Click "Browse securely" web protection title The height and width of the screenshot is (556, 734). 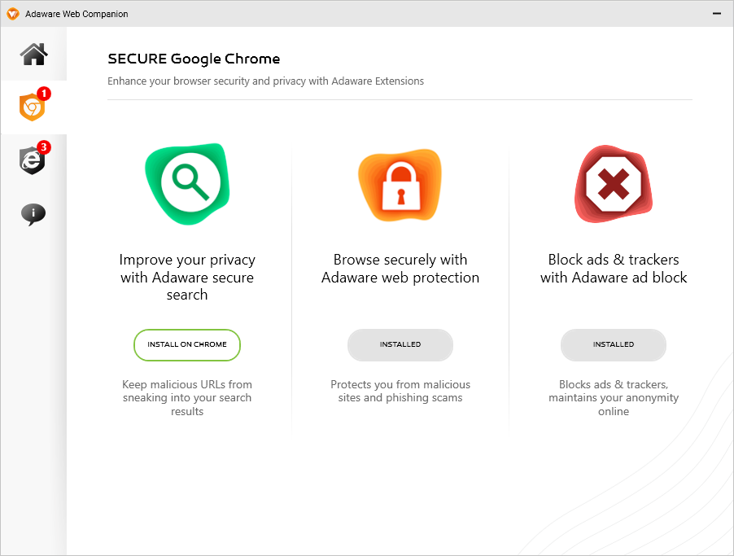click(400, 269)
